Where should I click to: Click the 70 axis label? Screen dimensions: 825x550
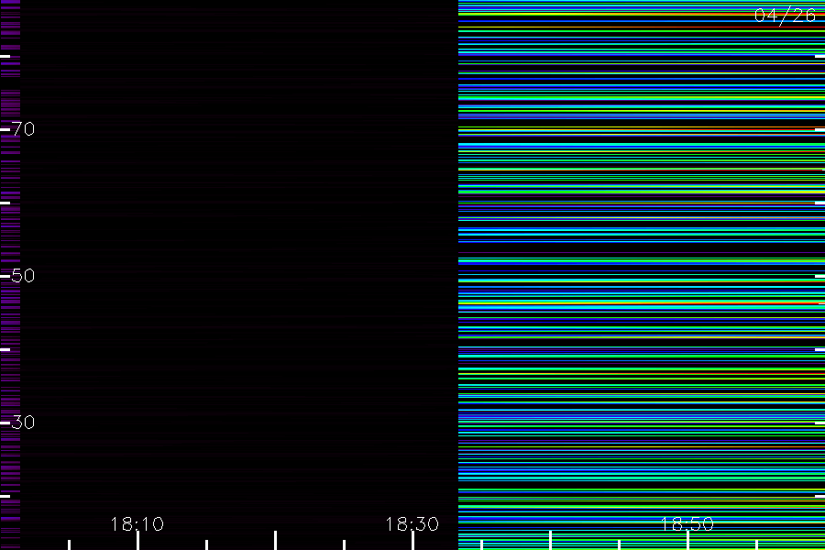point(23,129)
